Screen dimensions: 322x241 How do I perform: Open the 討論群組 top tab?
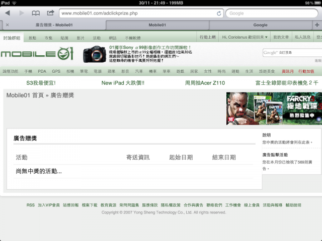[x=12, y=38]
